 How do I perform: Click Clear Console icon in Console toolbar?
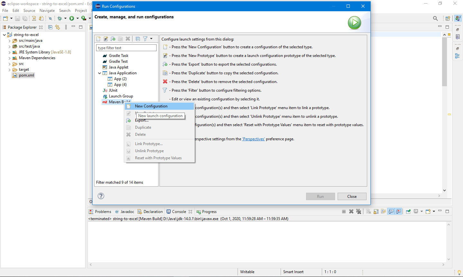[368, 211]
